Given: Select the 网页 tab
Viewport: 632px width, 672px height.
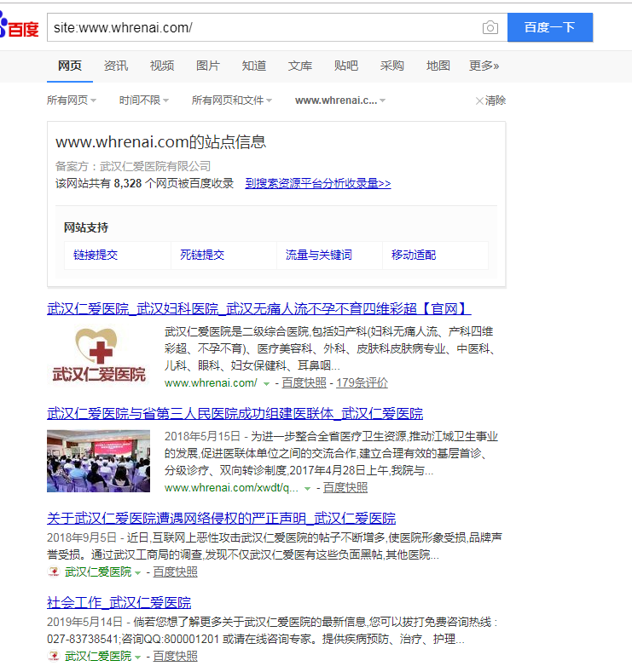Looking at the screenshot, I should click(69, 66).
